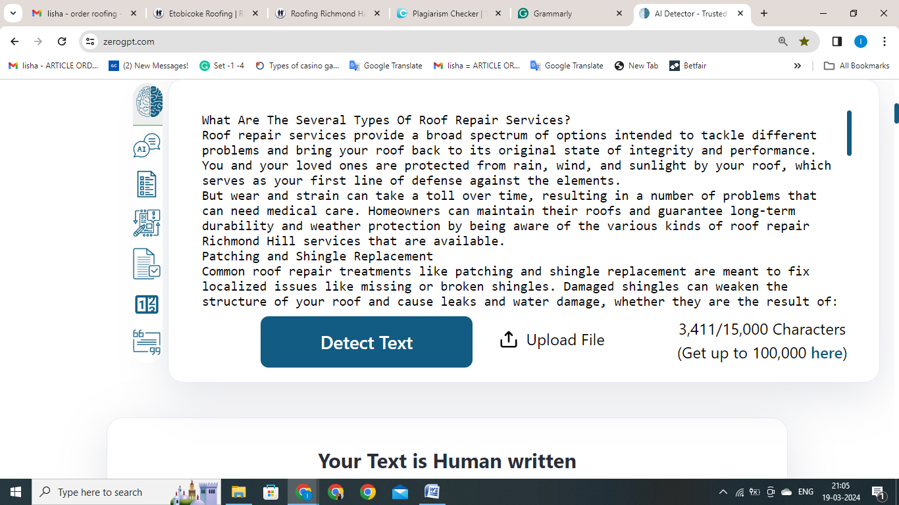
Task: Close the AI Detector tab
Action: [x=741, y=13]
